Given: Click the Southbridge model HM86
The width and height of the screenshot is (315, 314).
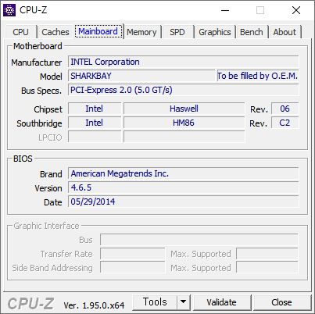Looking at the screenshot, I should [x=184, y=123].
